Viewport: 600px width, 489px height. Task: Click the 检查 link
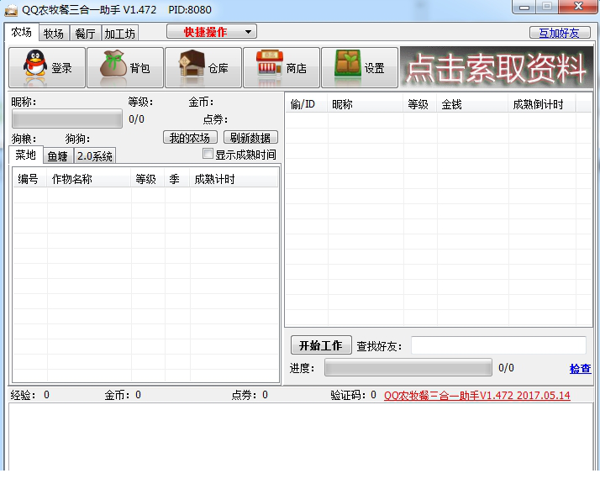pos(580,368)
